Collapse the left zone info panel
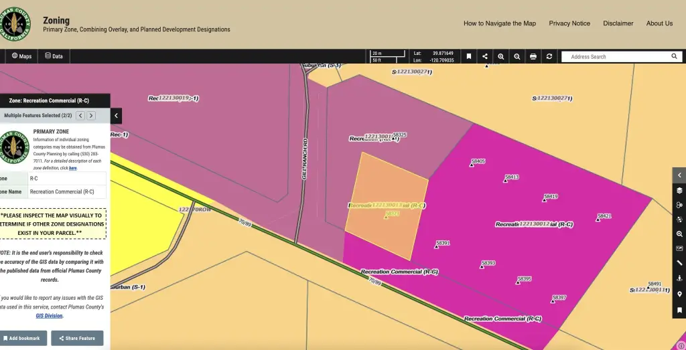 (116, 116)
